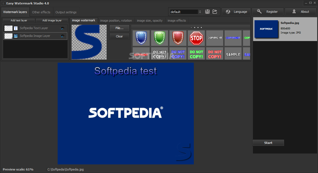
Task: Click the S watermark preview thumbnail
Action: pos(89,42)
